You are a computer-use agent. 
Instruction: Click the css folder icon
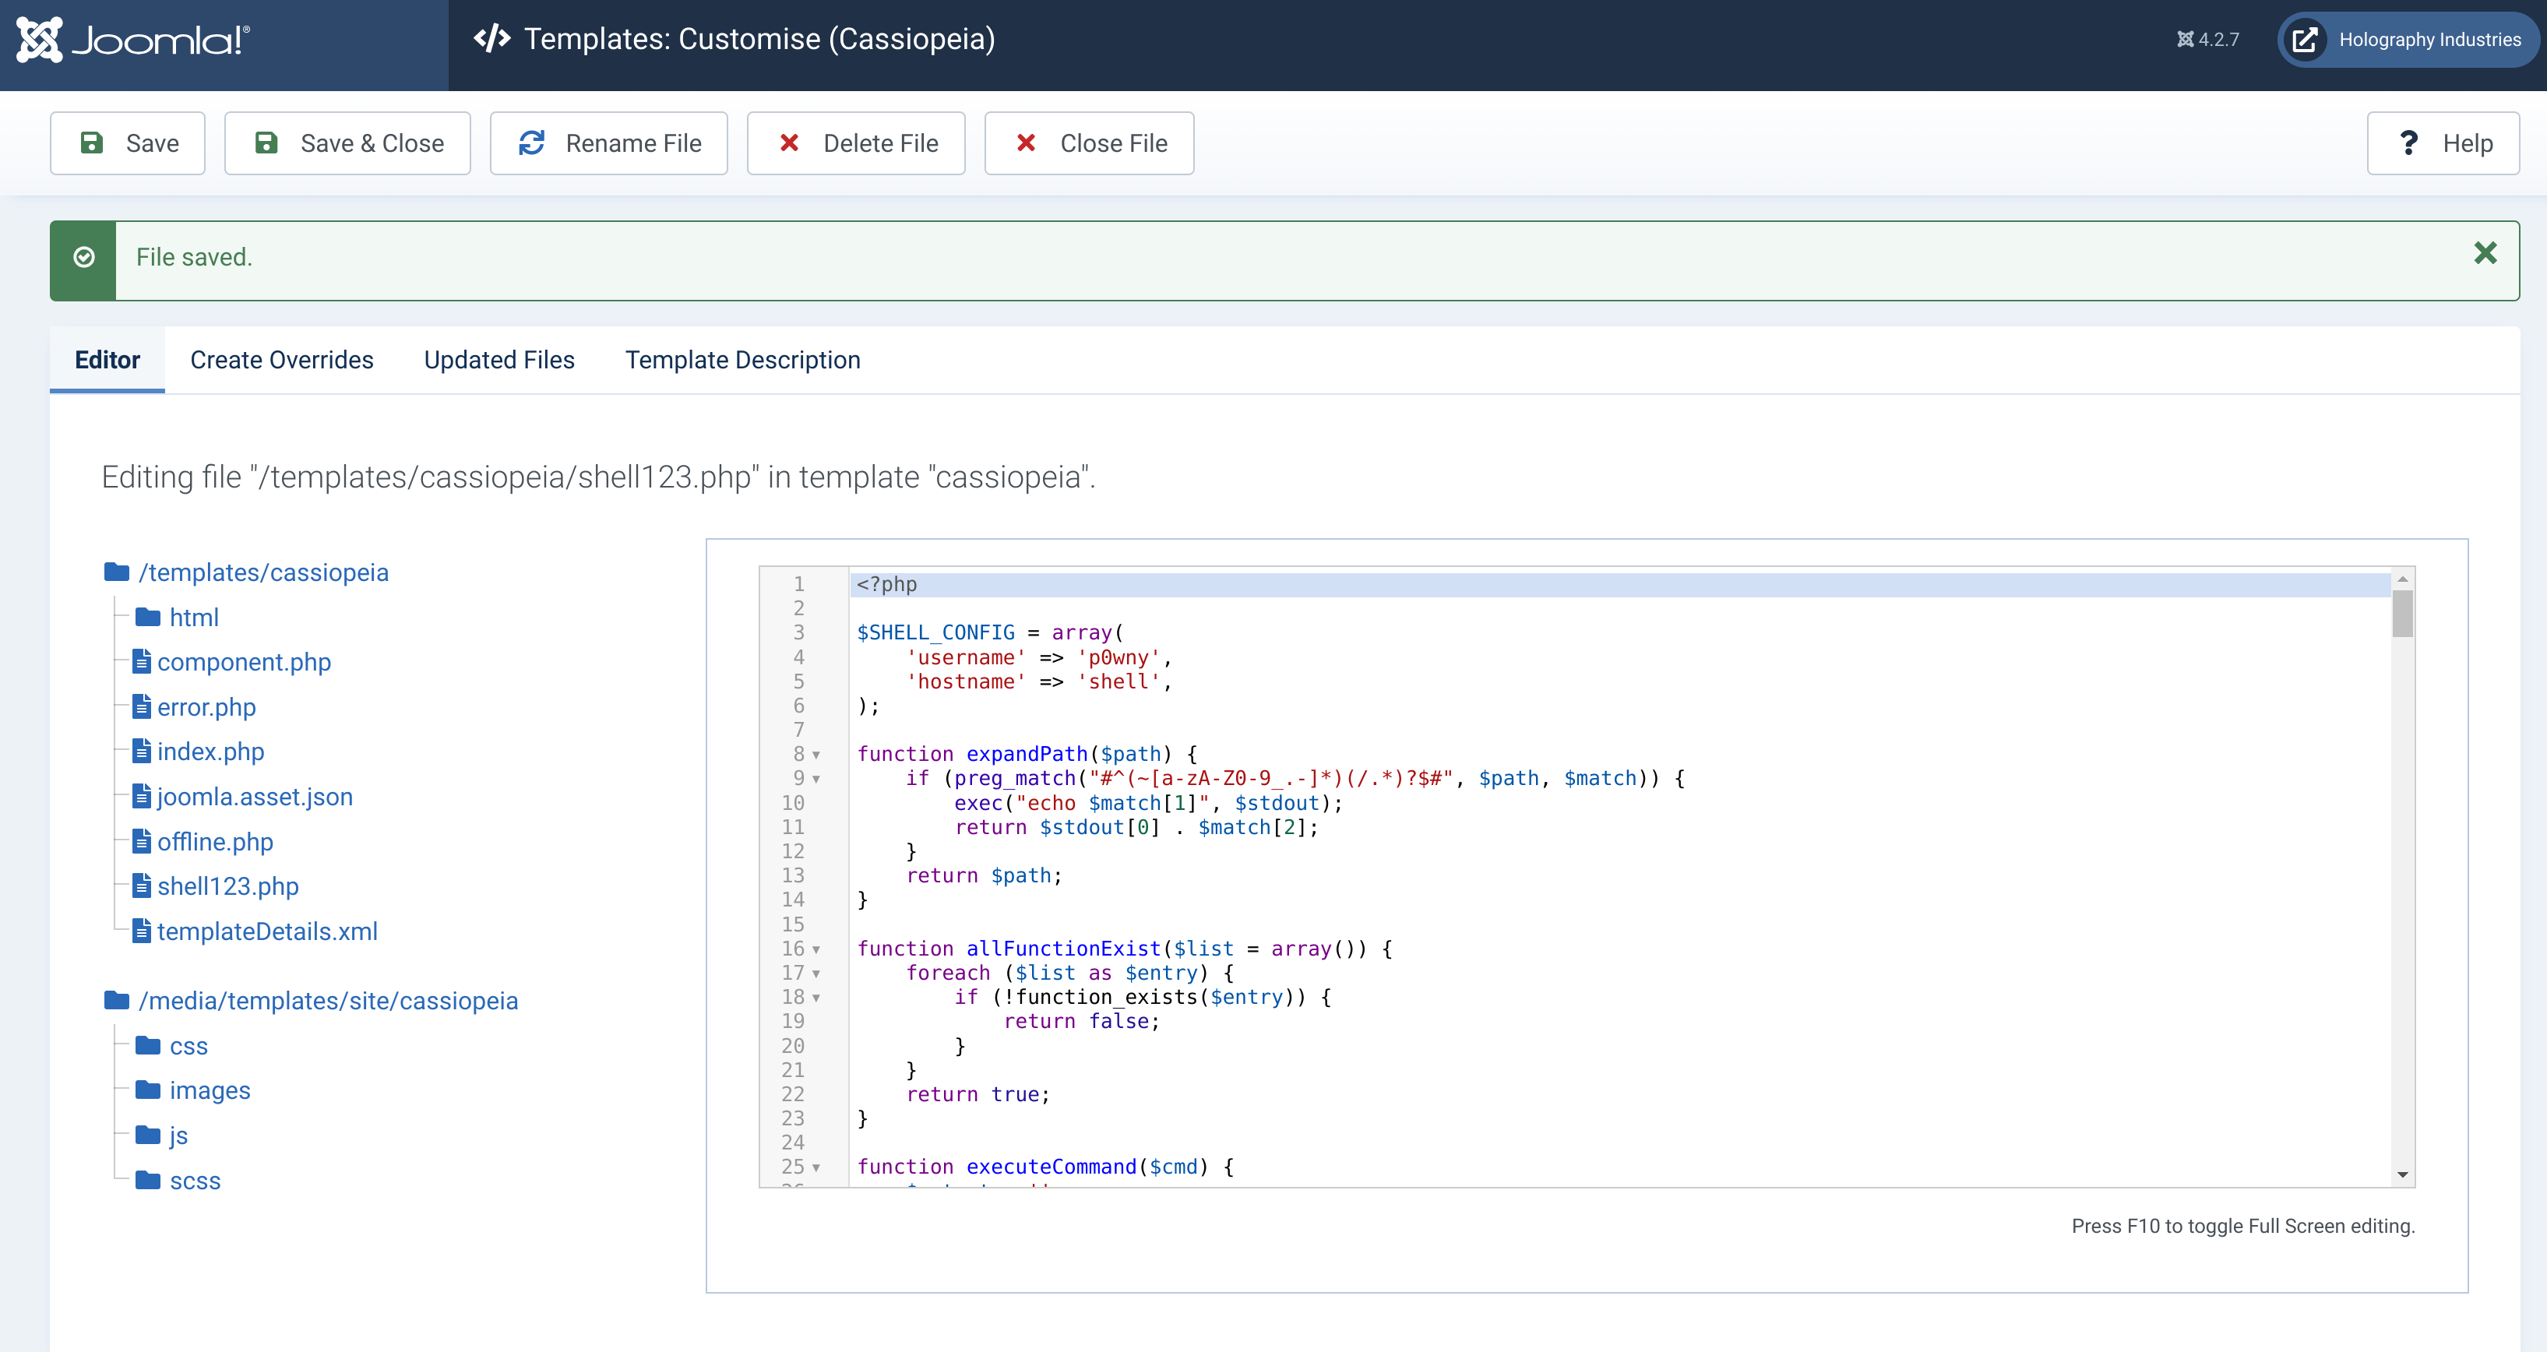click(147, 1044)
